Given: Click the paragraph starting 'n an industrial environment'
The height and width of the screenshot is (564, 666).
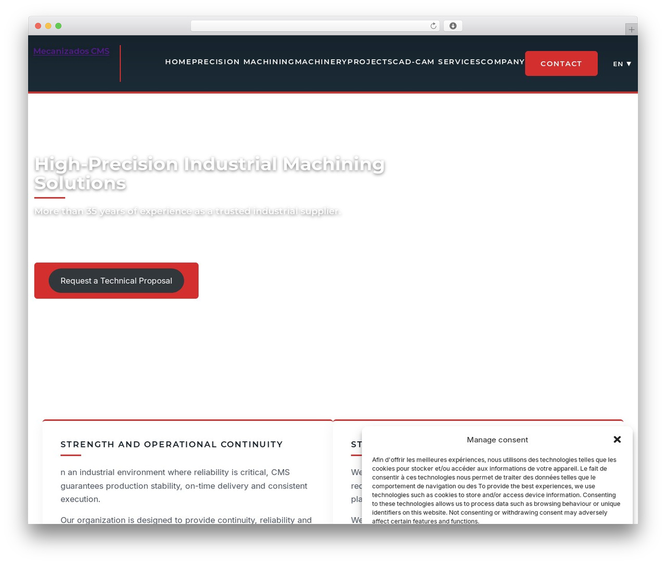Looking at the screenshot, I should click(184, 486).
